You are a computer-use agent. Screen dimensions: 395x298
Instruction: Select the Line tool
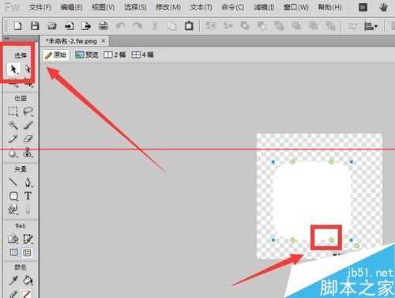pos(13,183)
